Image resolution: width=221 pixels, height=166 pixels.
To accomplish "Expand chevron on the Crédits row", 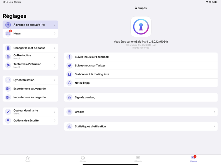I will pyautogui.click(x=214, y=112).
